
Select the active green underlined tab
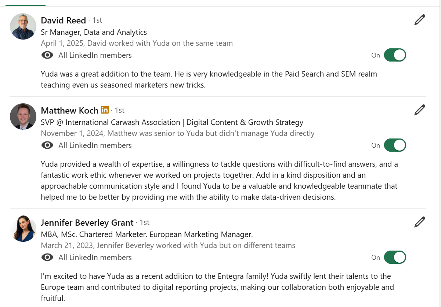point(26,4)
